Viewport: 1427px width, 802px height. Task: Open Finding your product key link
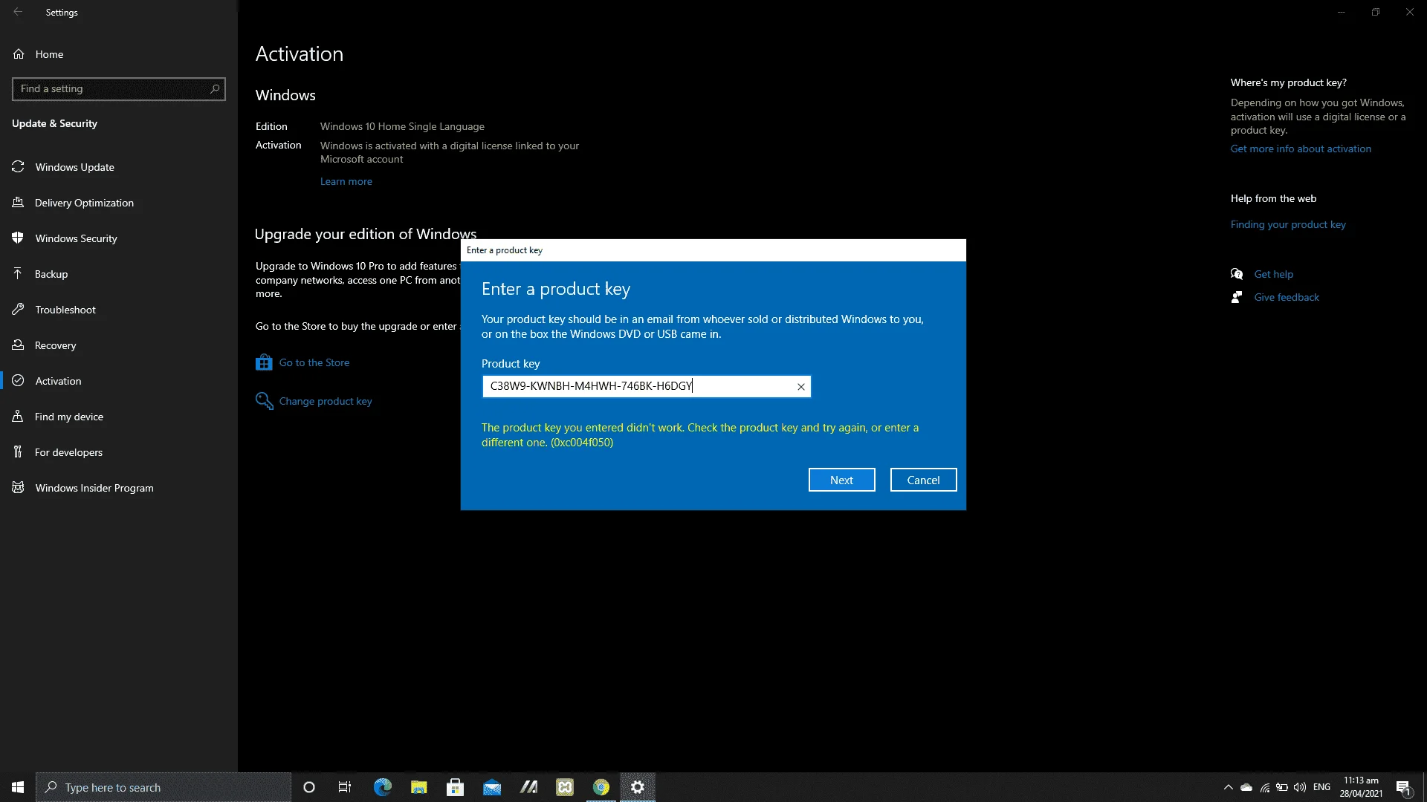pyautogui.click(x=1288, y=224)
